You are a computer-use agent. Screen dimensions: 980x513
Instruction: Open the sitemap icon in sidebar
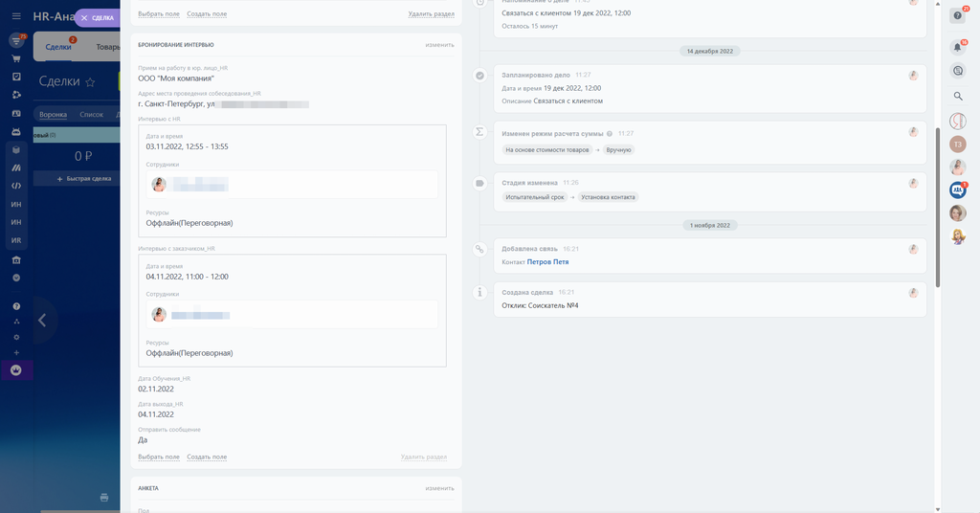[16, 322]
